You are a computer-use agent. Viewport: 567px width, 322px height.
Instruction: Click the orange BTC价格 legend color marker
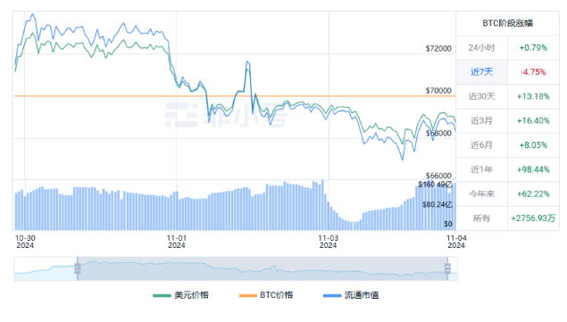[x=247, y=295]
